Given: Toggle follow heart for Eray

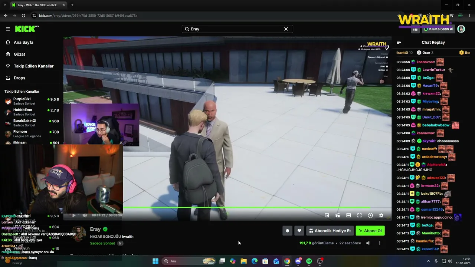Looking at the screenshot, I should pyautogui.click(x=299, y=231).
